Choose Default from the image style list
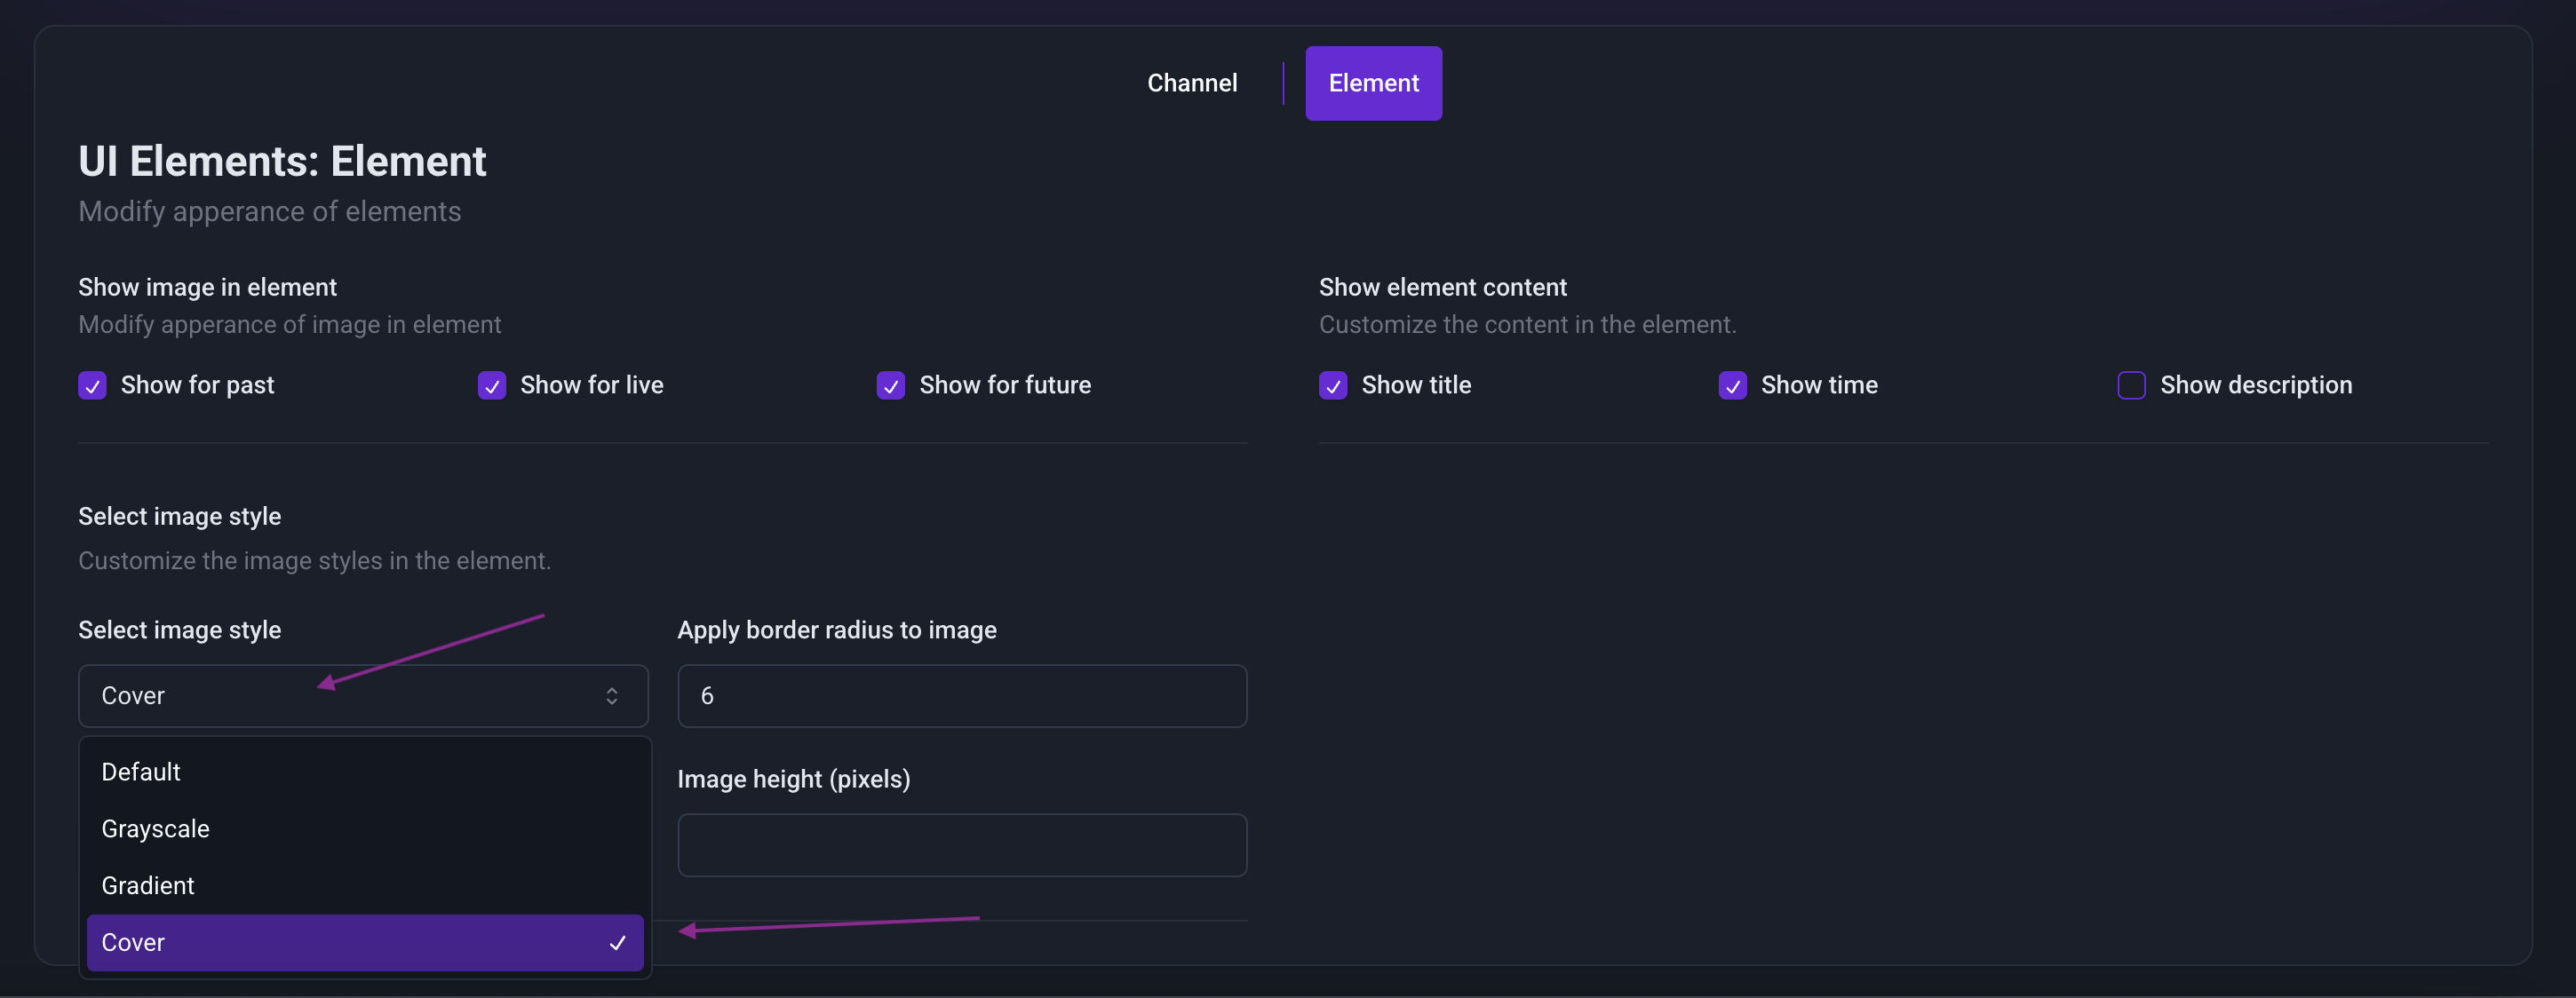The width and height of the screenshot is (2576, 998). click(x=141, y=772)
